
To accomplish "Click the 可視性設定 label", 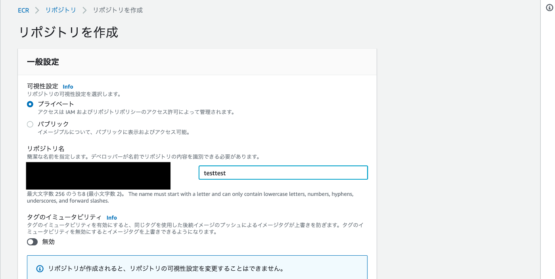I will coord(42,86).
